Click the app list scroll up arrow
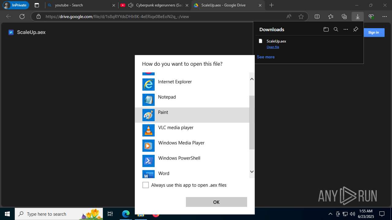This screenshot has width=392, height=220. (252, 79)
